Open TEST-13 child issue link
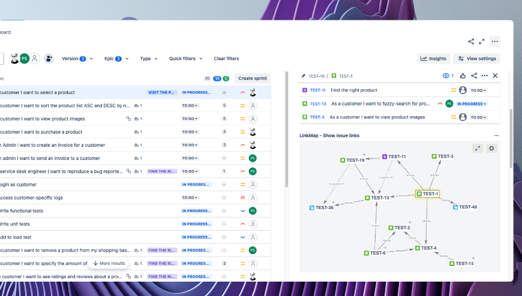This screenshot has height=296, width=522. coord(318,104)
